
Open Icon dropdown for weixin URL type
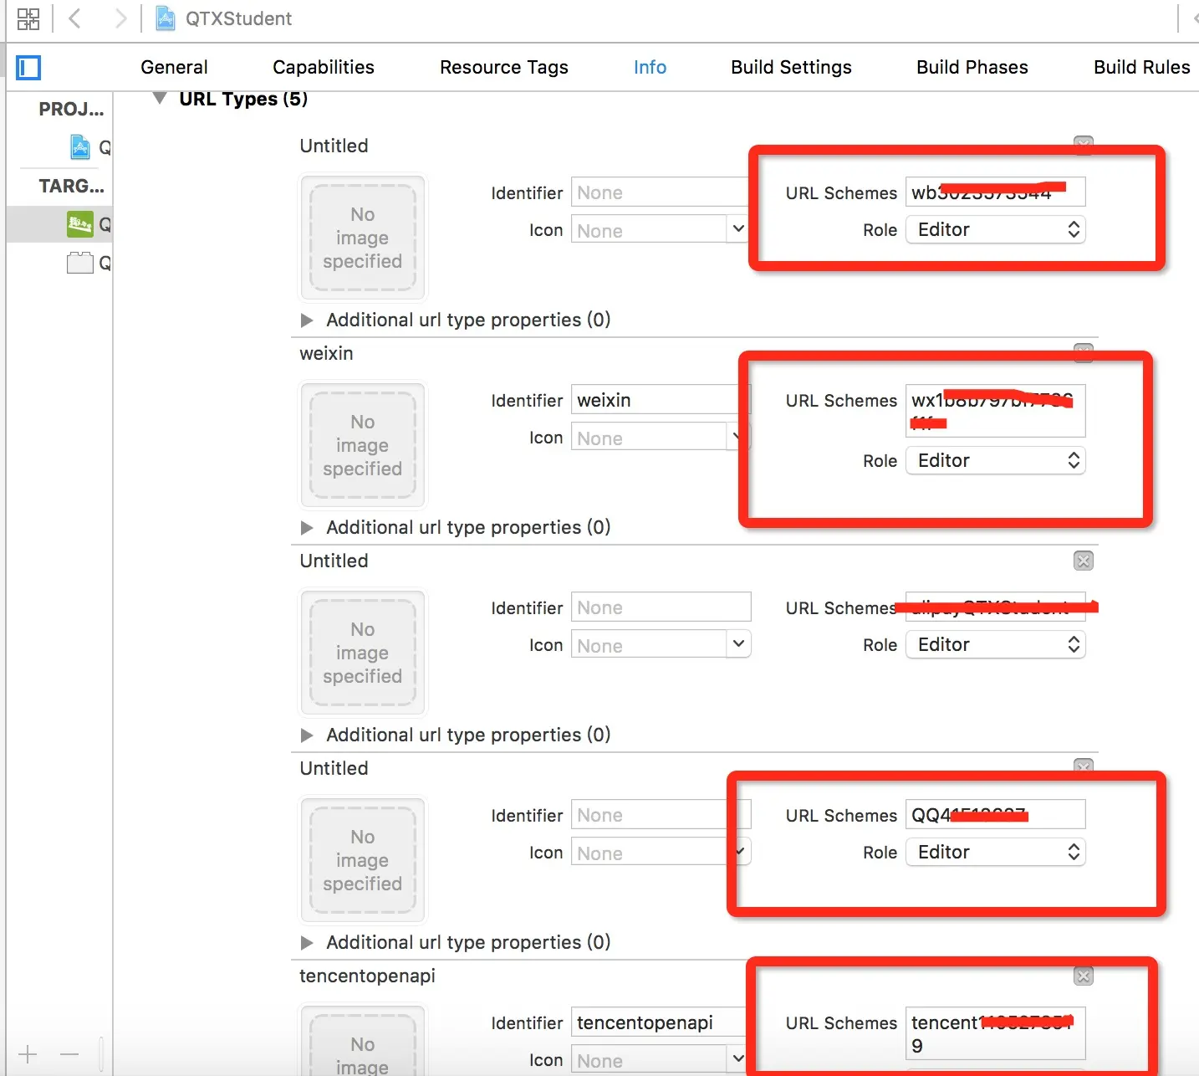737,437
